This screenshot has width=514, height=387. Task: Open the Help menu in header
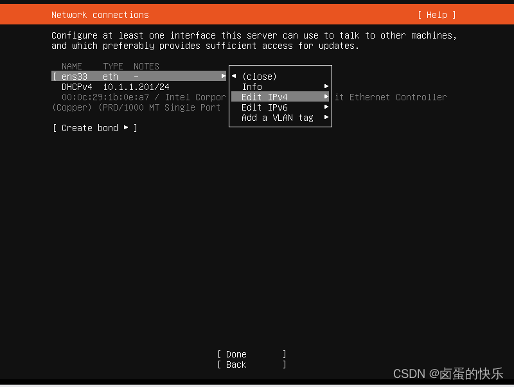pyautogui.click(x=437, y=15)
